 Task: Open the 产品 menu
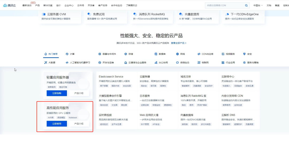pos(37,6)
